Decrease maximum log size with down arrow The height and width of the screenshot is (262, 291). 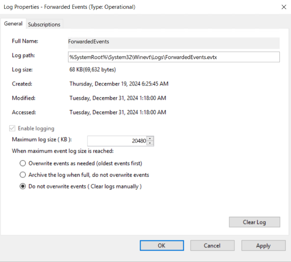click(150, 143)
